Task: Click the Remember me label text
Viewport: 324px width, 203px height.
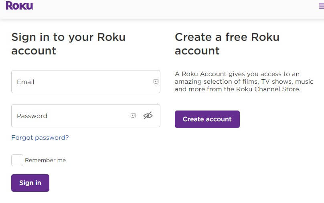Action: (45, 160)
